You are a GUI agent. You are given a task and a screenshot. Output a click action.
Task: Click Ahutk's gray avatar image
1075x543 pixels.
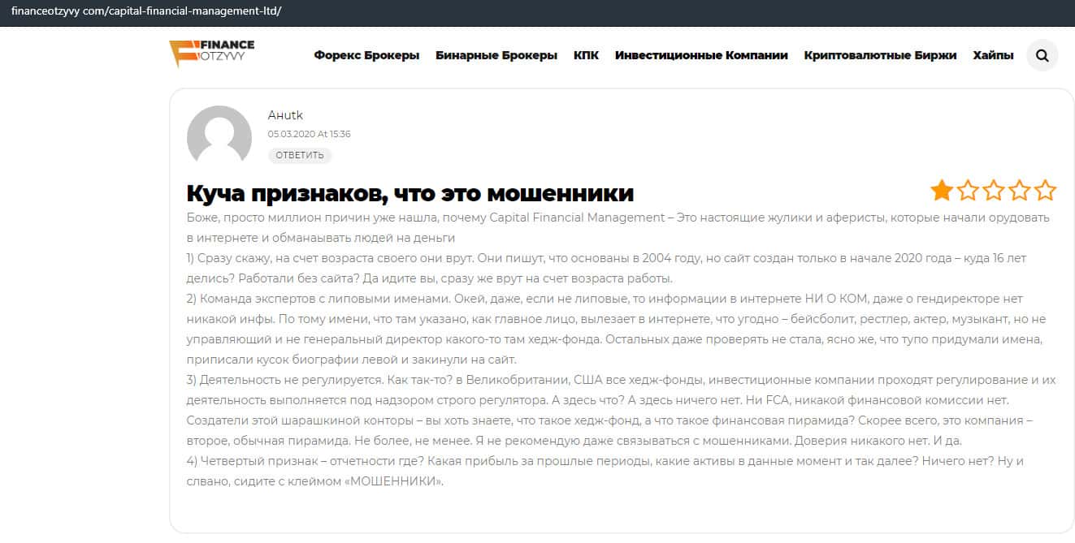click(x=219, y=138)
